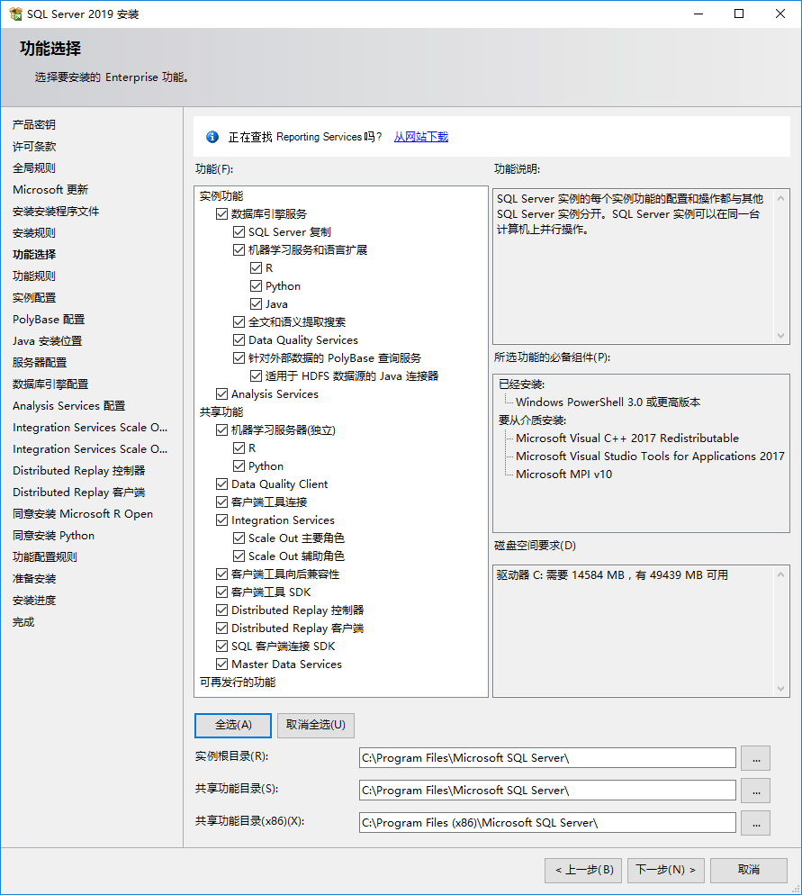802x895 pixels.
Task: Toggle the Java checkbox under instance features
Action: point(257,304)
